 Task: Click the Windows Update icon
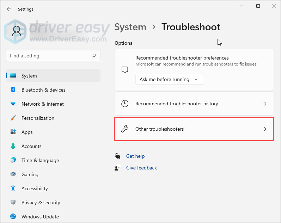click(13, 217)
